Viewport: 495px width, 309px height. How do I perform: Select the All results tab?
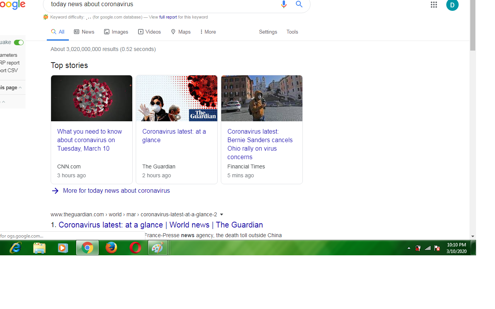tap(58, 32)
